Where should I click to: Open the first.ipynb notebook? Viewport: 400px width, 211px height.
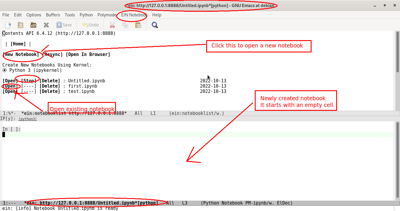10,86
